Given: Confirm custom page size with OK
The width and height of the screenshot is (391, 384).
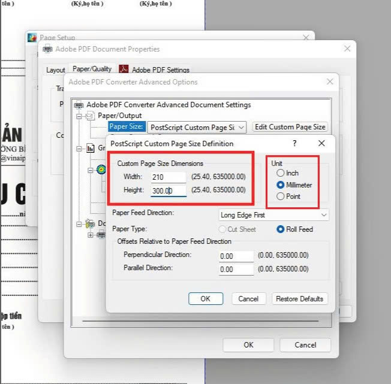Looking at the screenshot, I should coord(206,298).
